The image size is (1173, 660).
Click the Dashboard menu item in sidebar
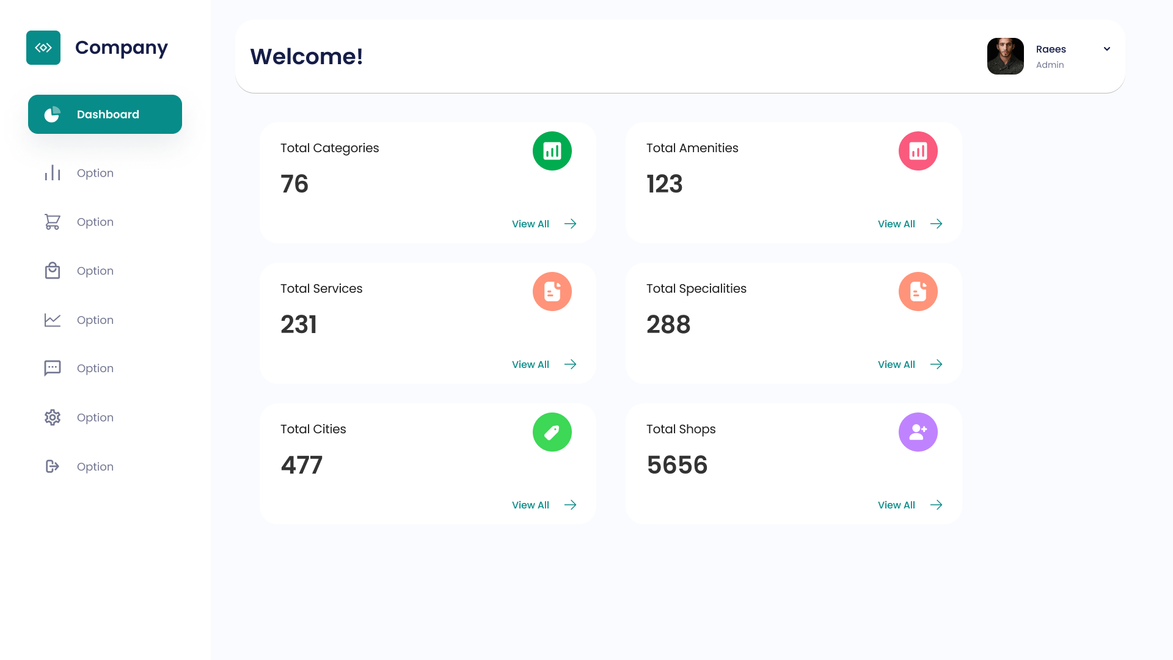pyautogui.click(x=104, y=114)
